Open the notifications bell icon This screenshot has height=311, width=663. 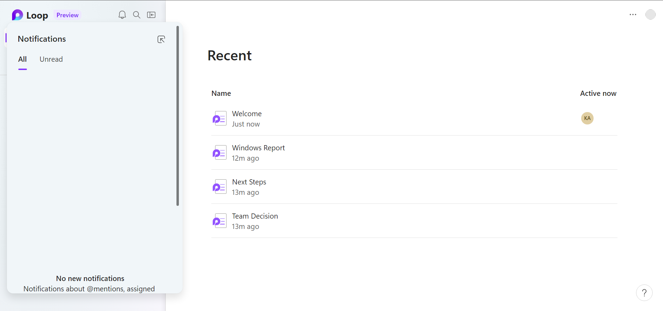point(122,15)
